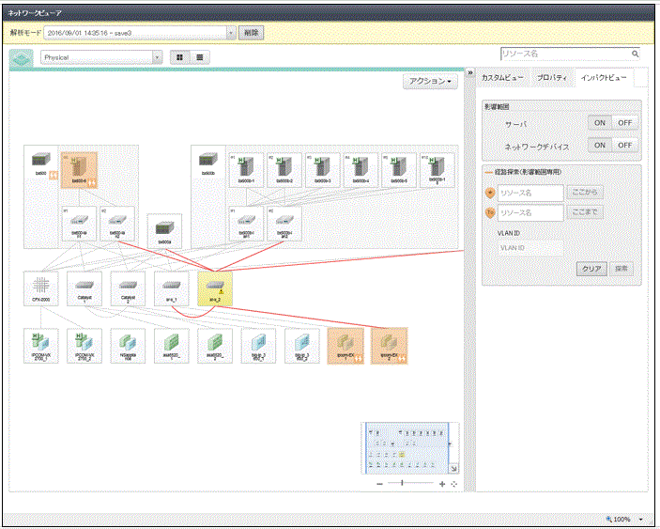Screen dimensions: 660x529
Task: Click the 削除 button
Action: (x=252, y=33)
